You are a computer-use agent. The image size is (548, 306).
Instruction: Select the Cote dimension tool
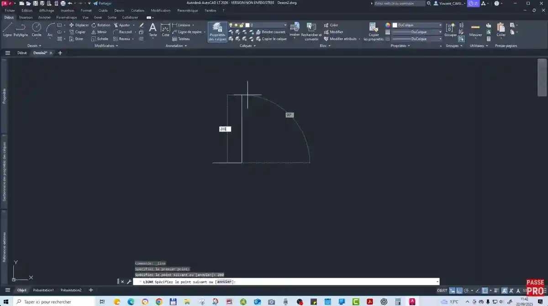(165, 30)
